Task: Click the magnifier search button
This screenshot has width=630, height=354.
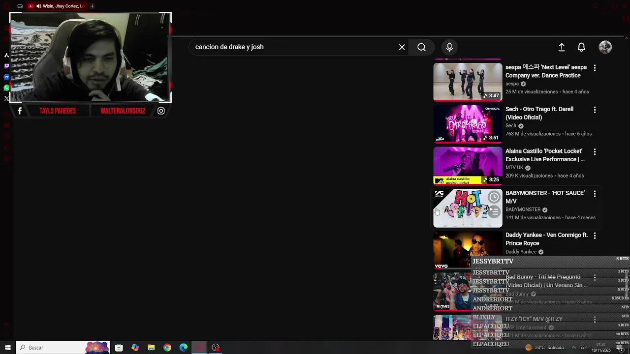Action: pyautogui.click(x=422, y=47)
